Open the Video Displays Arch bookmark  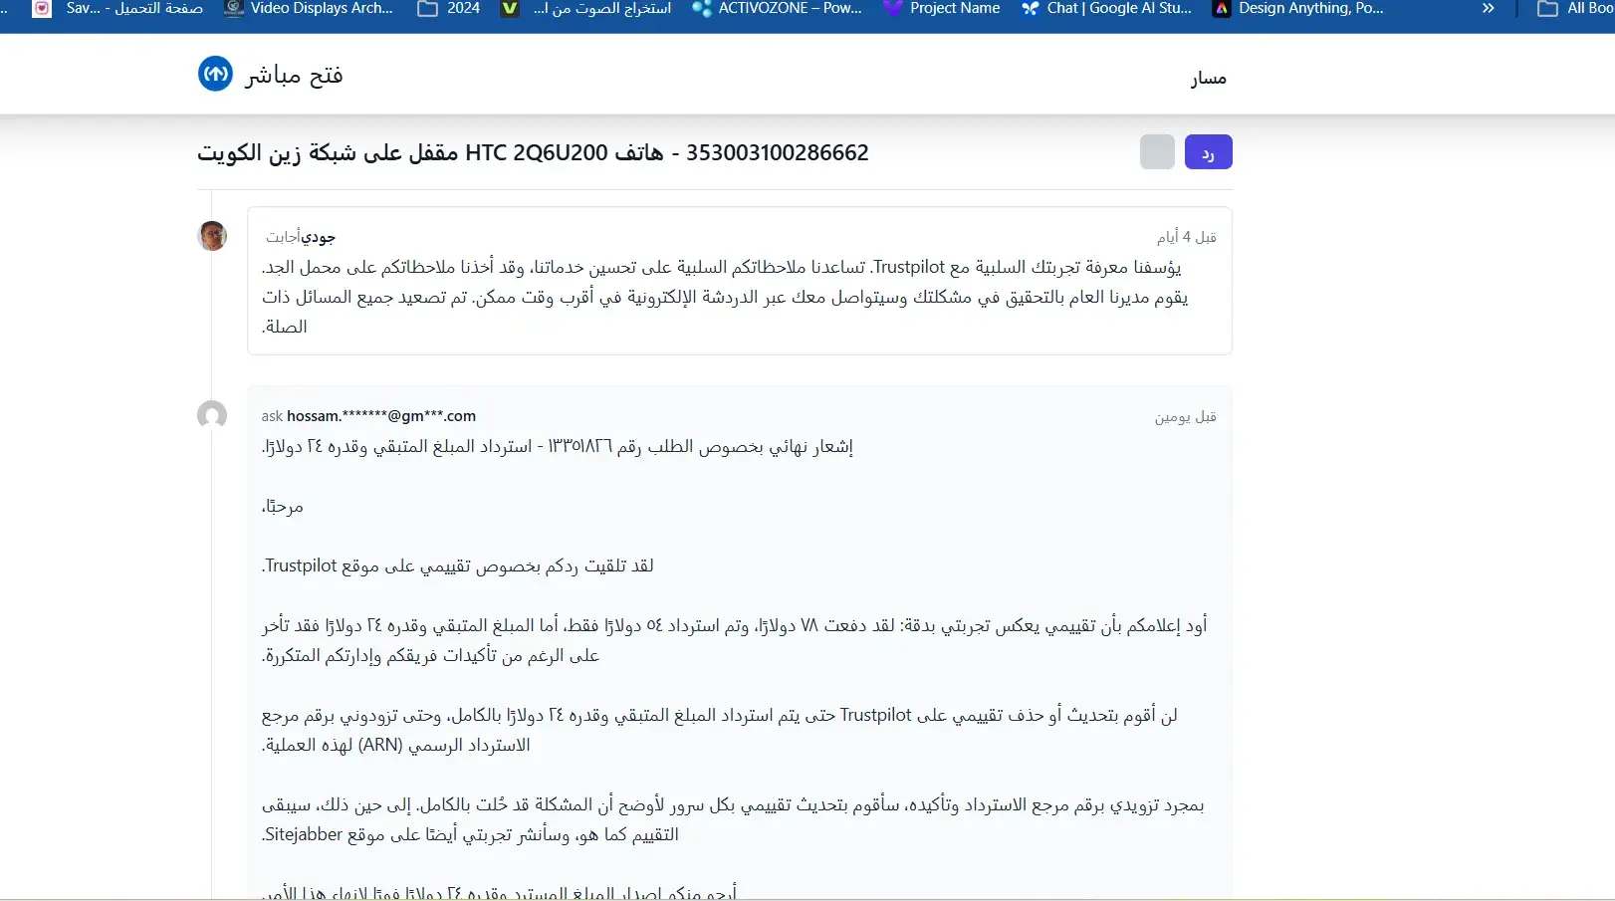[309, 8]
